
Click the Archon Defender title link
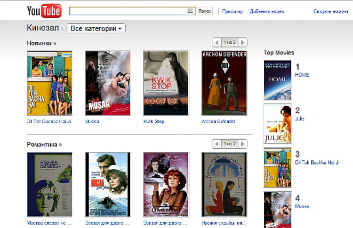pyautogui.click(x=218, y=121)
